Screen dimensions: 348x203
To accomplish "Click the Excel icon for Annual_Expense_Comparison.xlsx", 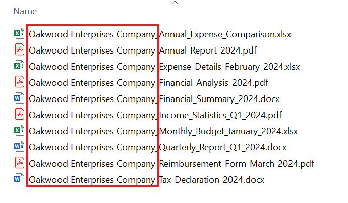I will tap(19, 34).
